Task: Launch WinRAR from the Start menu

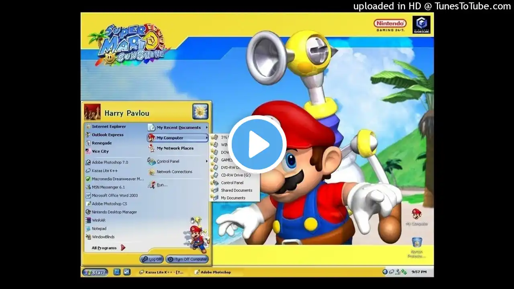Action: (x=95, y=220)
